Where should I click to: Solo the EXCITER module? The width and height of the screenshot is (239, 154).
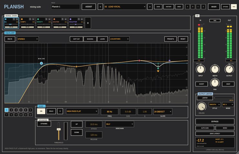click(62, 19)
